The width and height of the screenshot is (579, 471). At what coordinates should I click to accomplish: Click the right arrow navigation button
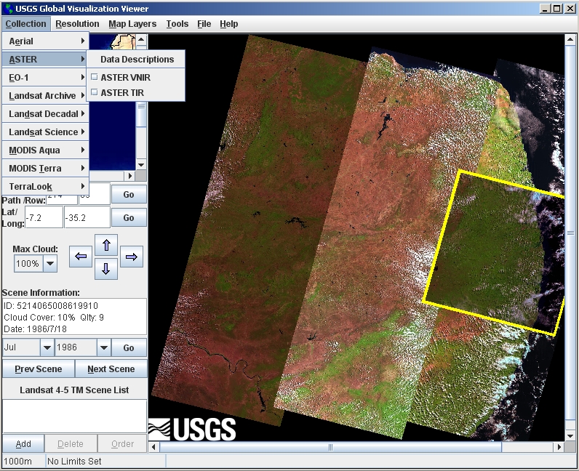pos(132,257)
